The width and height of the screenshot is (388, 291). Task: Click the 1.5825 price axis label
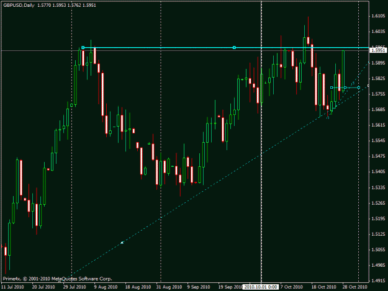[378, 78]
